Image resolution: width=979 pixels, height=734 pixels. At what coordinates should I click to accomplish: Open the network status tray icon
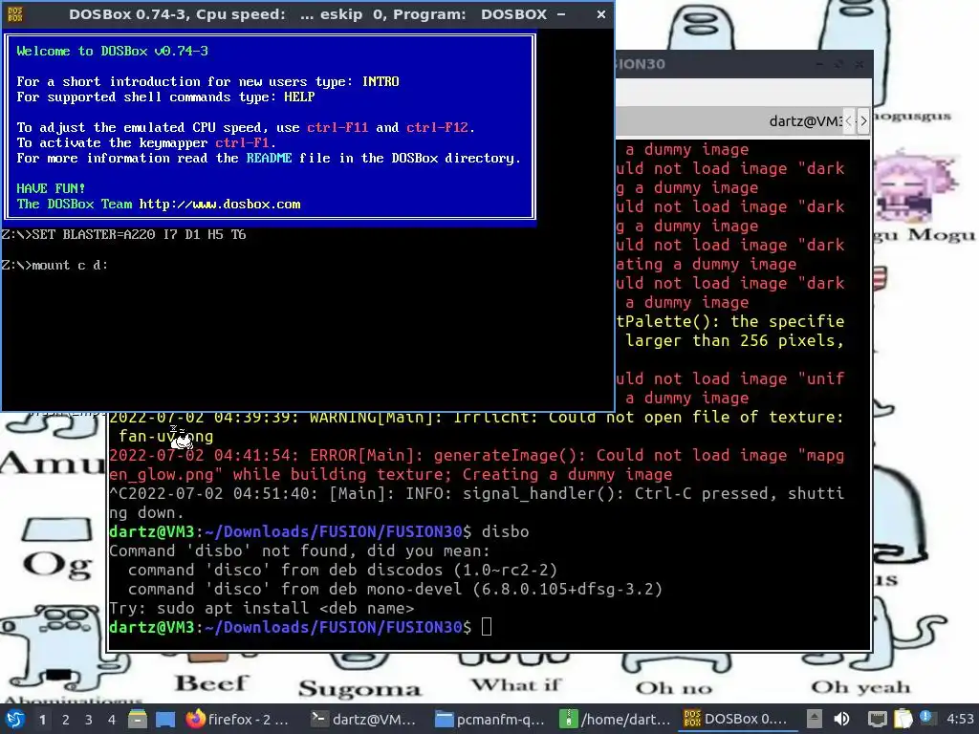[878, 719]
